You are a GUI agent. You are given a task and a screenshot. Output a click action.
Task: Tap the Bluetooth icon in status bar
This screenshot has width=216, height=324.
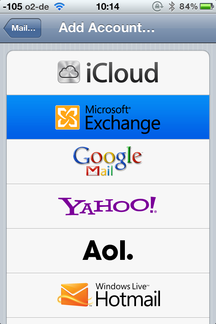[x=171, y=7]
